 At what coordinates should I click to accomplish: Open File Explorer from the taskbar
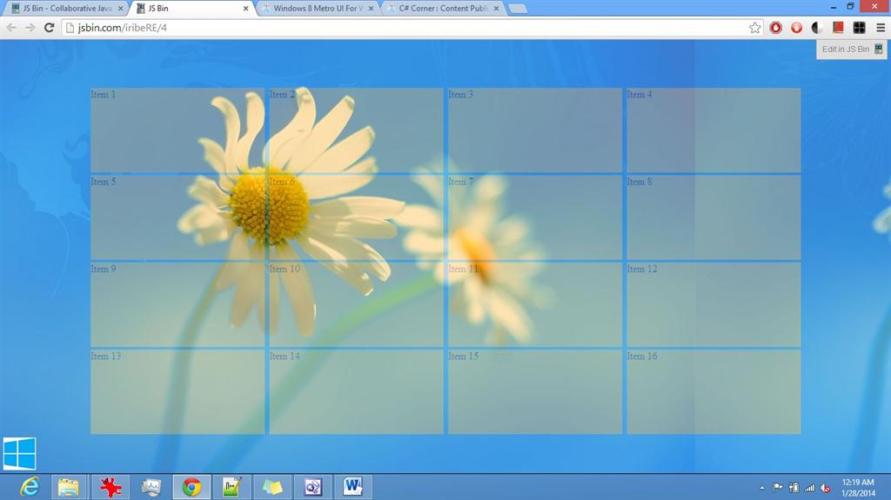[x=69, y=487]
